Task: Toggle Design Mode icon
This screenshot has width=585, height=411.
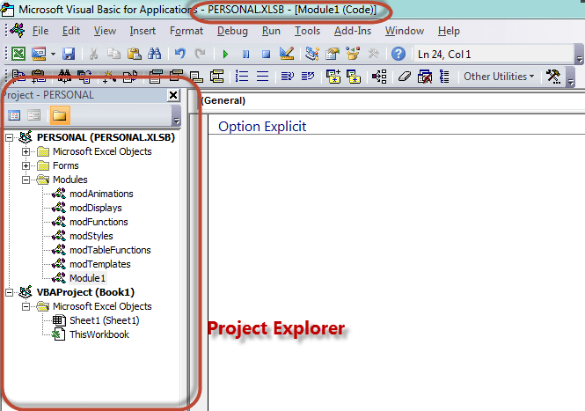Action: pos(287,54)
